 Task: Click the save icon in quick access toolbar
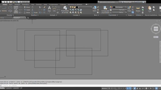tap(8, 2)
